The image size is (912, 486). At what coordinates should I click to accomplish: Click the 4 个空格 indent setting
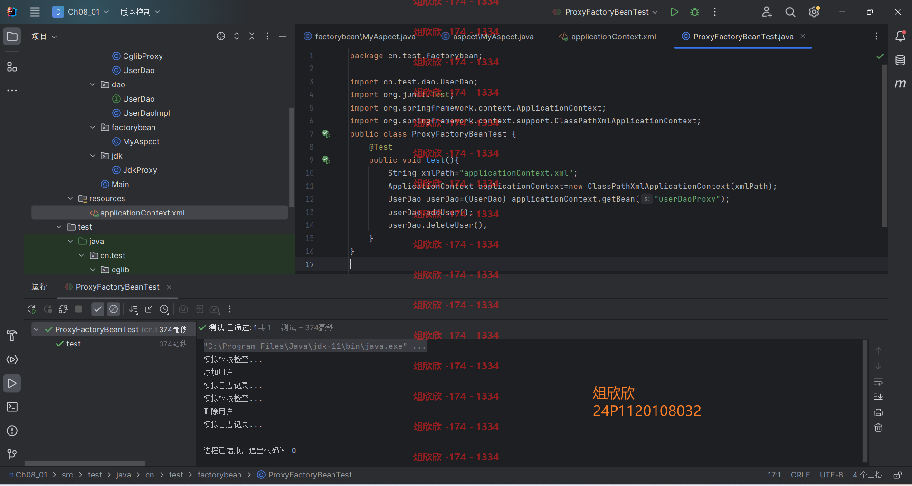[x=867, y=475]
